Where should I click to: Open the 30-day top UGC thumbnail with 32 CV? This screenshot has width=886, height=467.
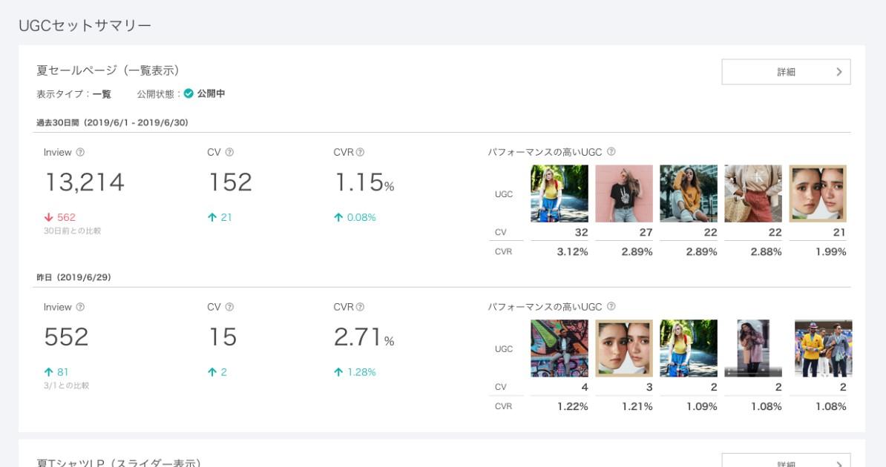tap(560, 193)
